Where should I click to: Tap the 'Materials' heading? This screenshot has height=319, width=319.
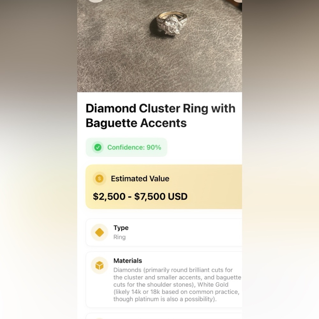(128, 261)
